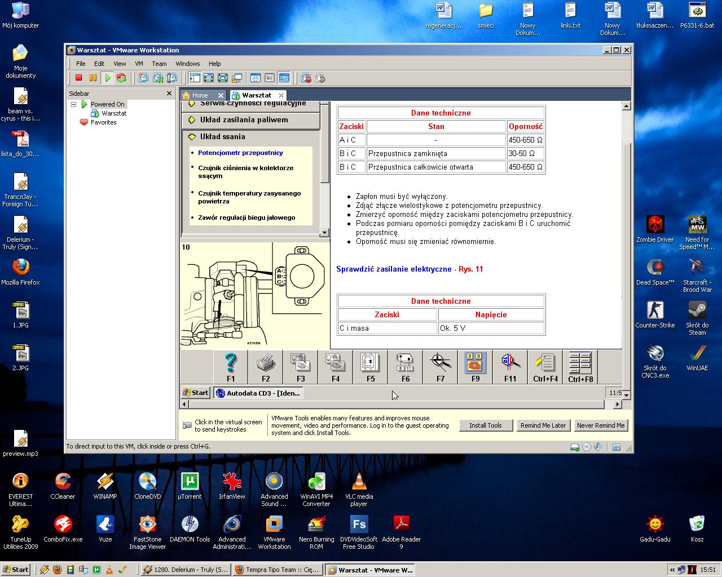Click the VM horizontal scrollbar right arrow
Screen dimensions: 722x577
[x=617, y=404]
